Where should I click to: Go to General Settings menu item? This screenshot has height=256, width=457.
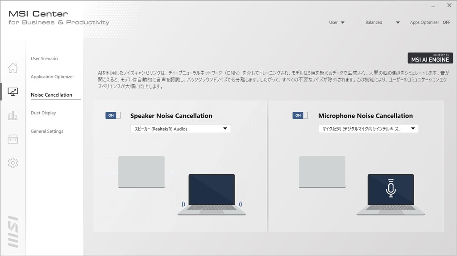tap(47, 131)
